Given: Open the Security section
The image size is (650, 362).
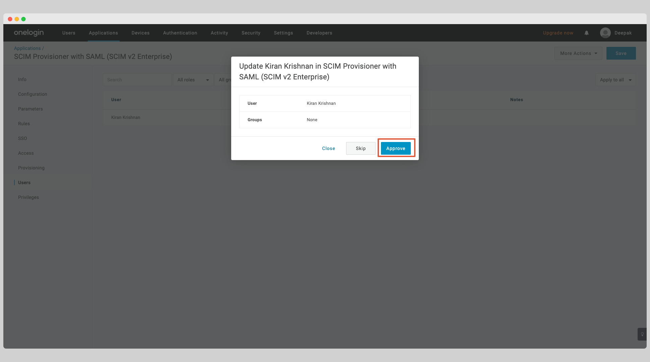Looking at the screenshot, I should point(251,33).
